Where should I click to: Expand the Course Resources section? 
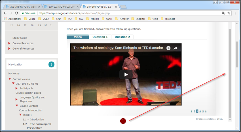click(x=23, y=43)
